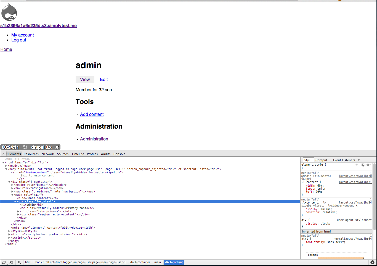
Task: Click the dock/undock DevTools icon
Action: pyautogui.click(x=4, y=262)
